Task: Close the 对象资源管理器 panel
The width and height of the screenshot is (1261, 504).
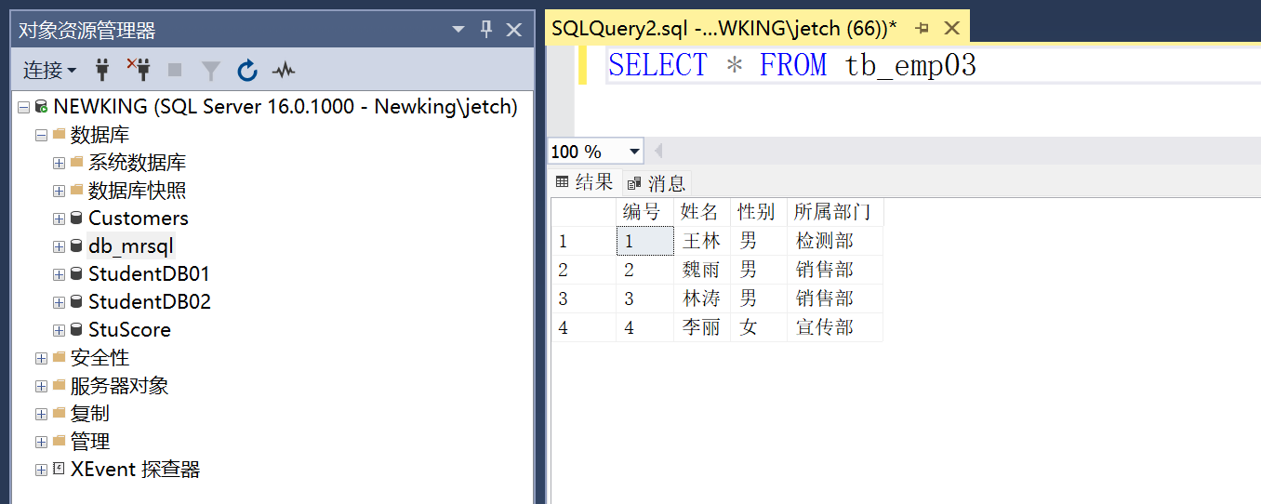Action: (513, 30)
